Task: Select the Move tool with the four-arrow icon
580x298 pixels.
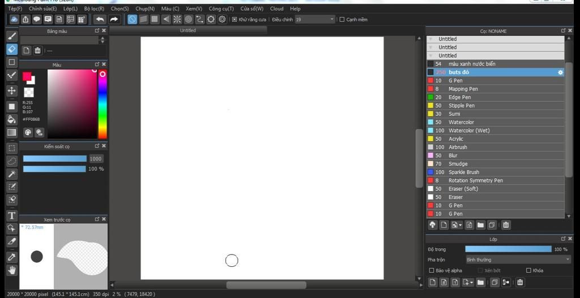Action: (x=12, y=91)
